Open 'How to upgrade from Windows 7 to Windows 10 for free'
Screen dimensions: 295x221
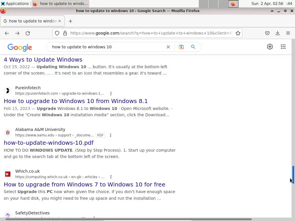click(84, 184)
